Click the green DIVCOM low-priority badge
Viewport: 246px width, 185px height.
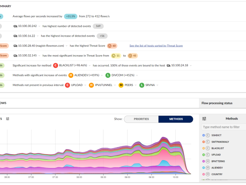pyautogui.click(x=108, y=75)
